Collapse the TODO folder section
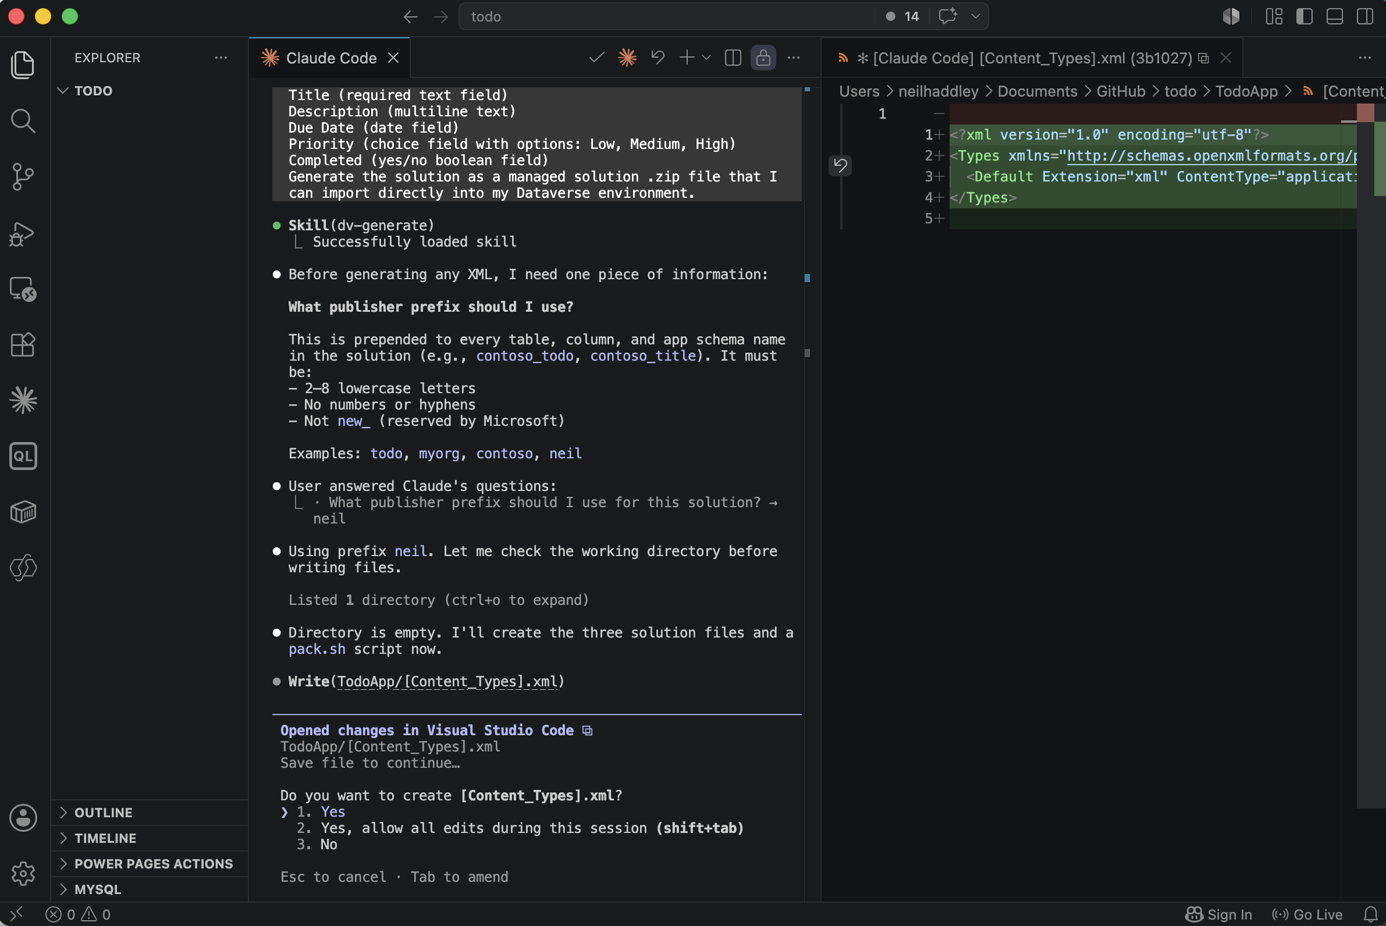The image size is (1386, 926). 150,91
